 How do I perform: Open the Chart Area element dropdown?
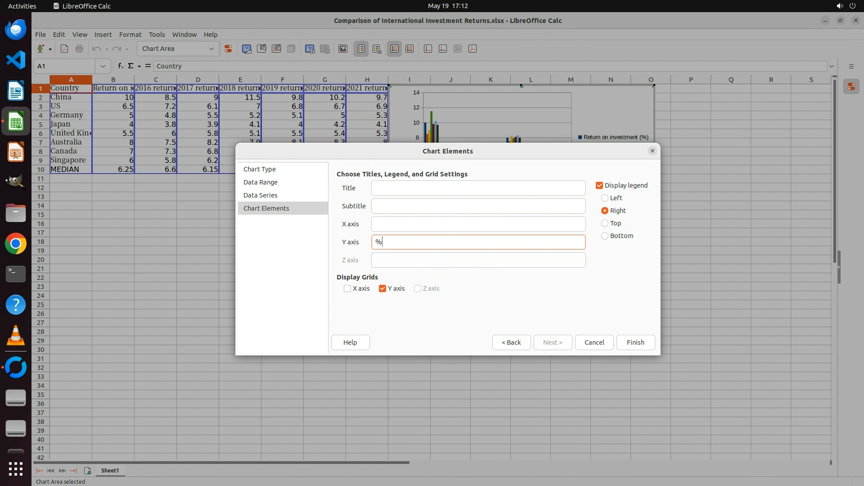[x=211, y=49]
